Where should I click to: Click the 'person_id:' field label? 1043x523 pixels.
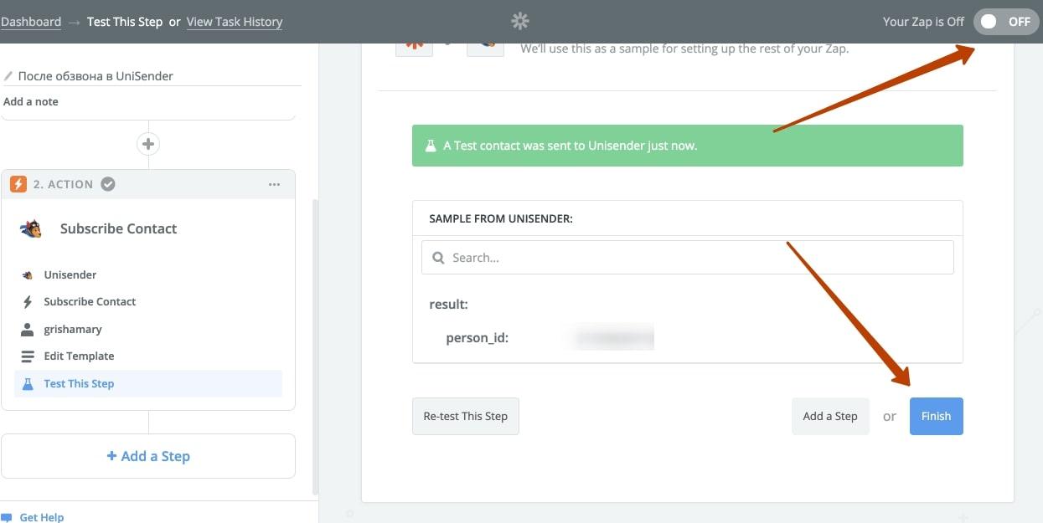point(478,338)
